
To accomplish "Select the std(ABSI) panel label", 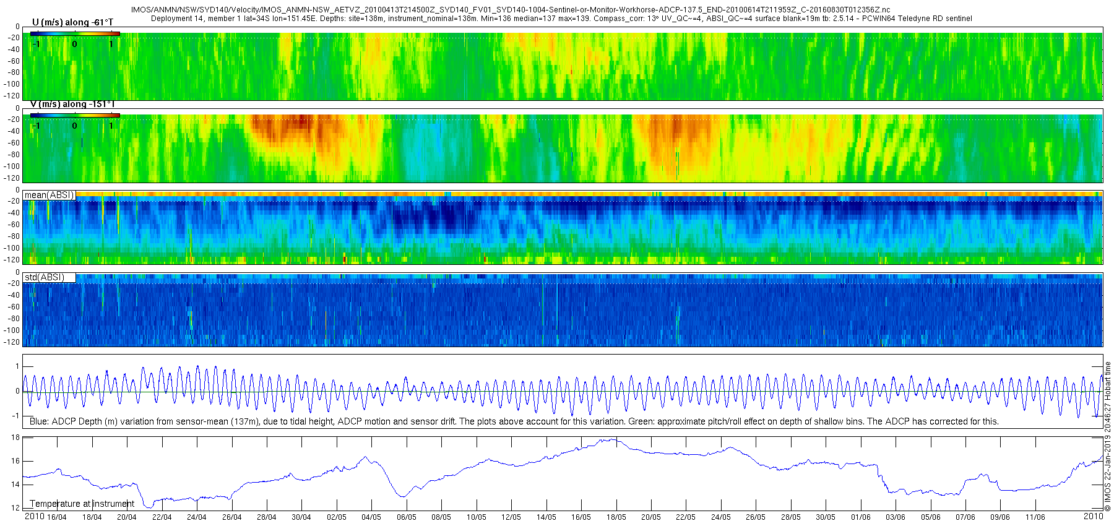I will point(50,277).
